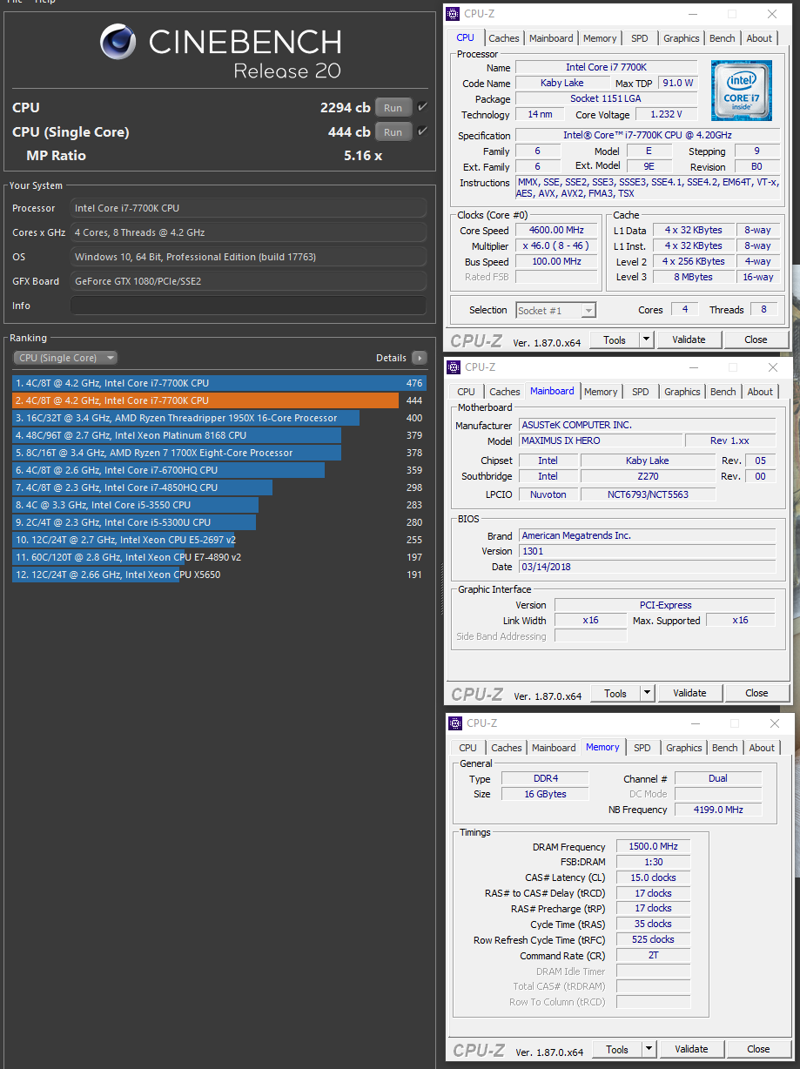Select the Core i5-5300U ranking row
This screenshot has width=800, height=1069.
[219, 522]
